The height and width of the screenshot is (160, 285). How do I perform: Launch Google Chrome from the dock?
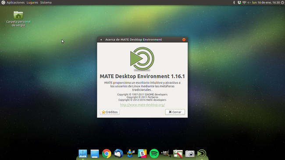pos(107,153)
